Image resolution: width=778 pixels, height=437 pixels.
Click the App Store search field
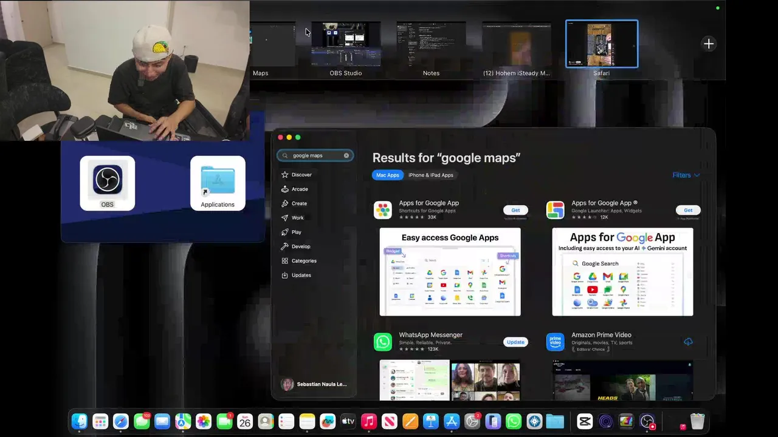[x=315, y=155]
